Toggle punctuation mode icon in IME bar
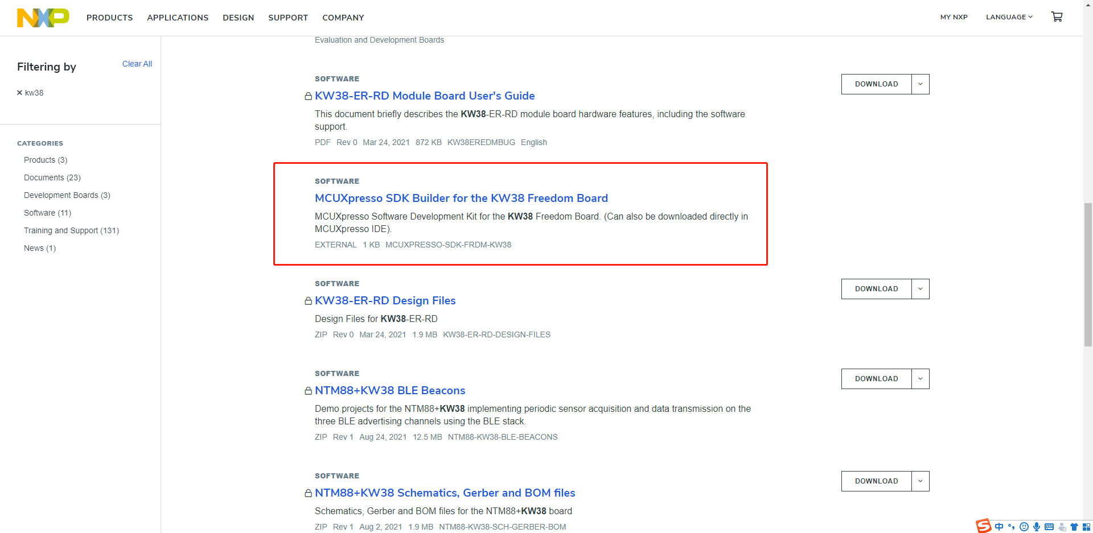1093x533 pixels. tap(1012, 527)
